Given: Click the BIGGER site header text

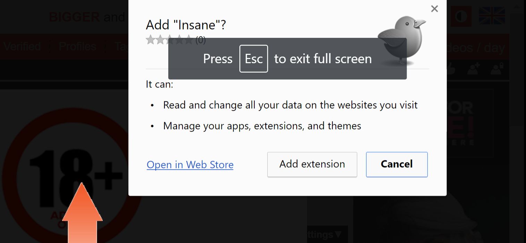Looking at the screenshot, I should pos(74,17).
